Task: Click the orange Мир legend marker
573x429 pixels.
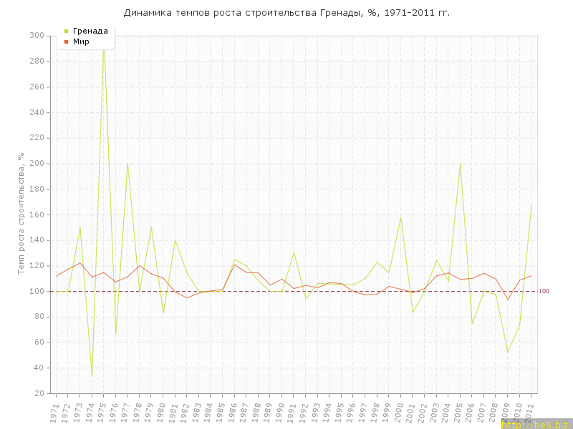Action: coord(67,42)
